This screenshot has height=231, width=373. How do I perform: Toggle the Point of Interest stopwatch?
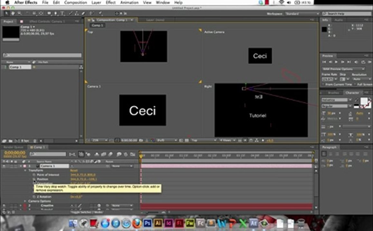click(x=34, y=175)
